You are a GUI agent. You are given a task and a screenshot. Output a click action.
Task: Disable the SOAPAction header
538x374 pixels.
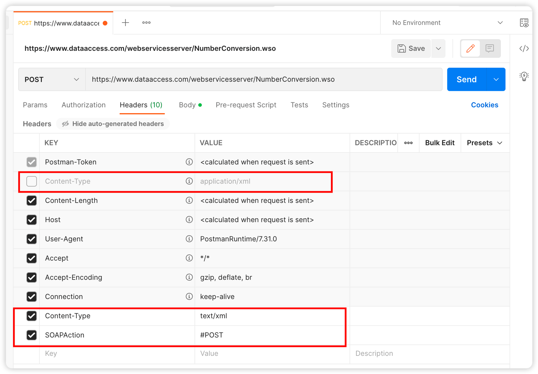[x=31, y=335]
